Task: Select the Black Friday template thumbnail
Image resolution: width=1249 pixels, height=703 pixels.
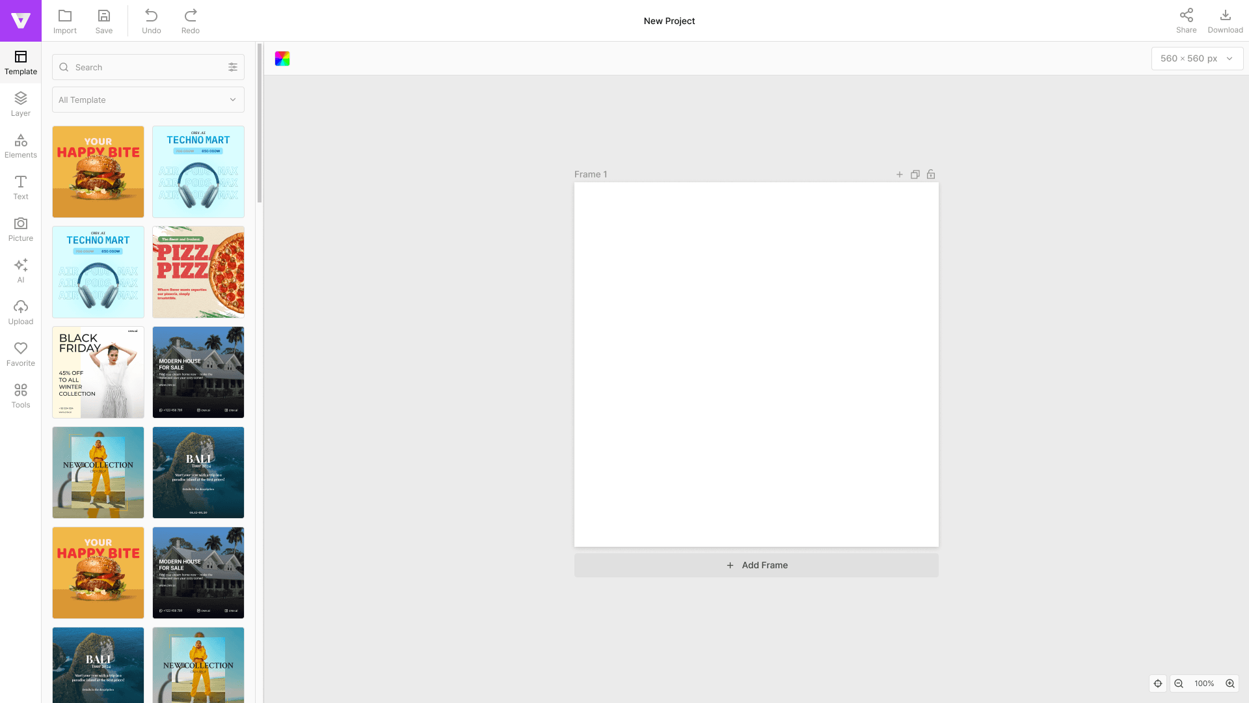Action: click(x=98, y=372)
